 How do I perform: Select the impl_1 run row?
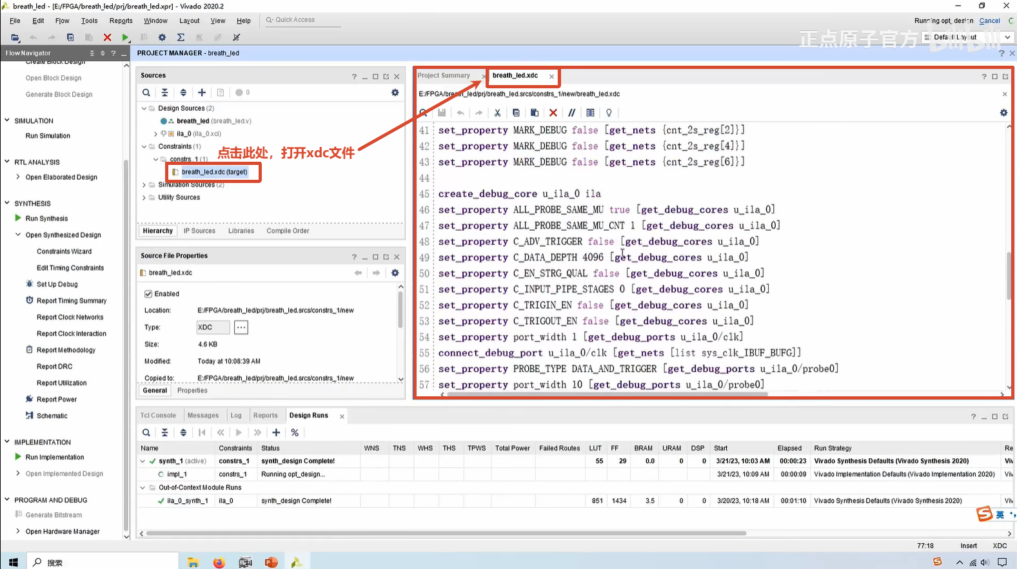(574, 474)
